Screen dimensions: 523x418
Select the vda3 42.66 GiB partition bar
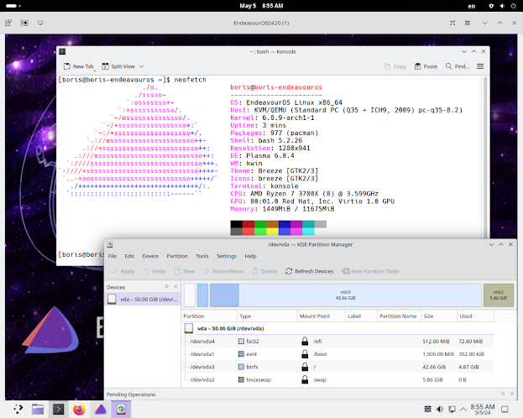pos(346,295)
